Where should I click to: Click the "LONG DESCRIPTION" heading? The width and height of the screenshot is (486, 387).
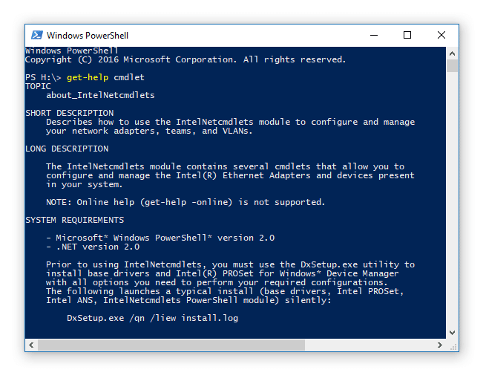[67, 149]
